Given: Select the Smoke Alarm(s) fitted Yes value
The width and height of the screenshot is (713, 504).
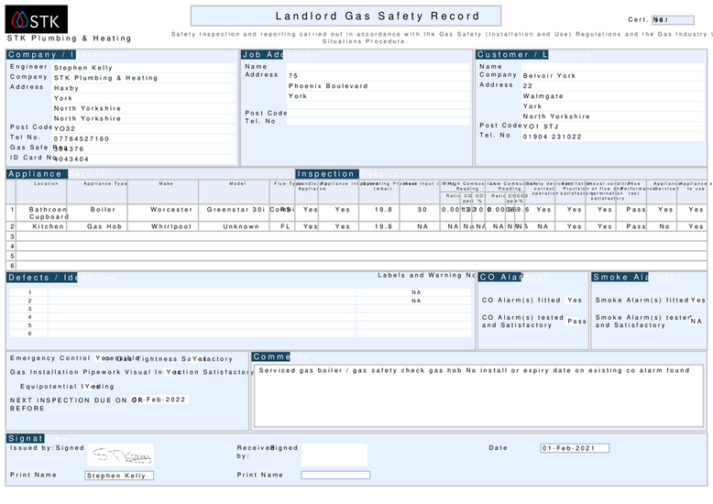Looking at the screenshot, I should coord(697,301).
